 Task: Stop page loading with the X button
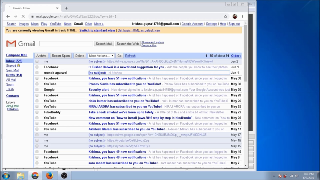click(x=23, y=16)
